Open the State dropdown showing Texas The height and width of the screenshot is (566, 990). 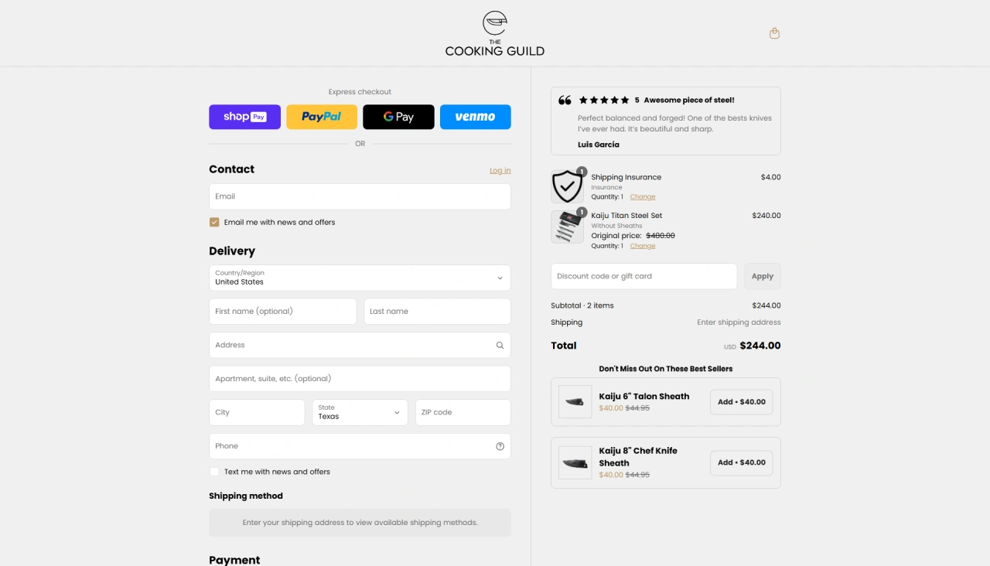point(360,412)
